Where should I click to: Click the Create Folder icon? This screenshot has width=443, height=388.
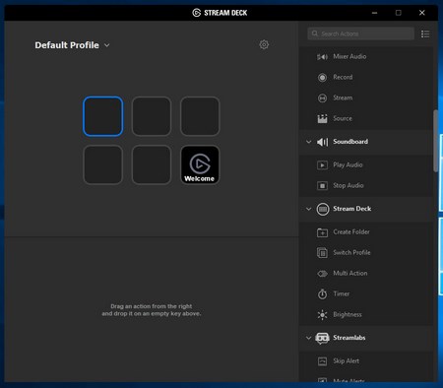click(322, 232)
